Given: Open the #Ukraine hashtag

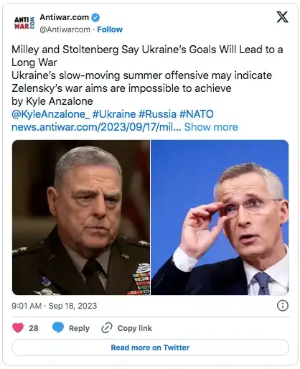Looking at the screenshot, I should 114,114.
